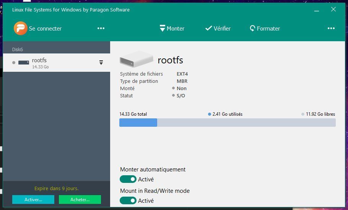Image resolution: width=348 pixels, height=210 pixels.
Task: Click the Monter toolbar button
Action: pos(172,28)
